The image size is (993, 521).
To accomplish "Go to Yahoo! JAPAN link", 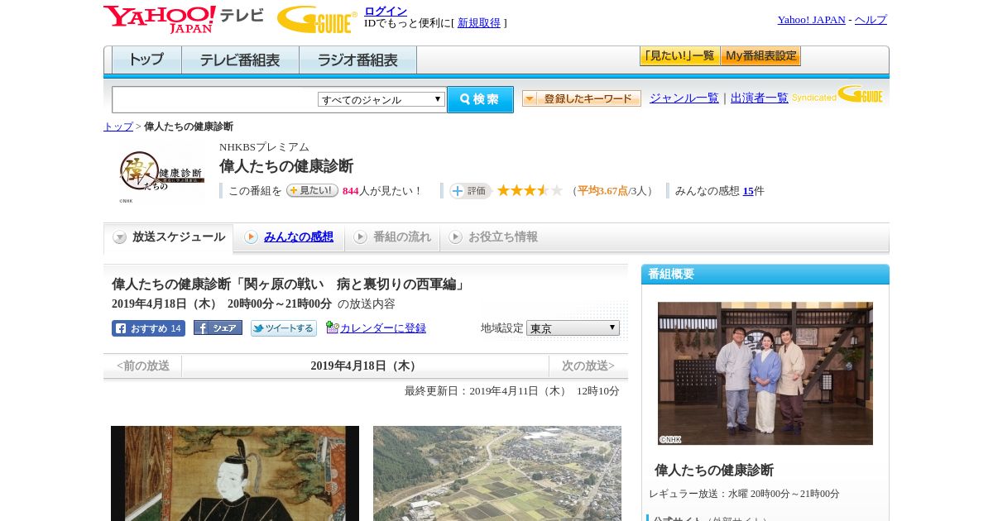I will click(811, 20).
